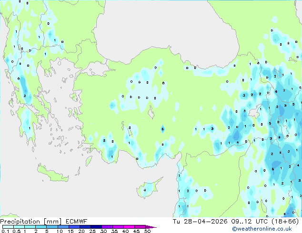Select the lightest 0.1–0.5 mm legend swatch
This screenshot has width=302, height=233.
tap(8, 227)
